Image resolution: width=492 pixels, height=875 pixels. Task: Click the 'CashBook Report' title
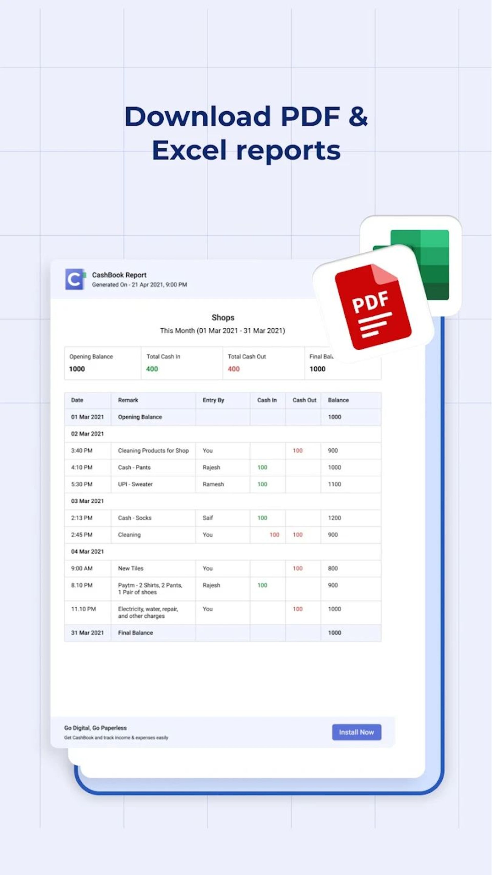[x=119, y=275]
